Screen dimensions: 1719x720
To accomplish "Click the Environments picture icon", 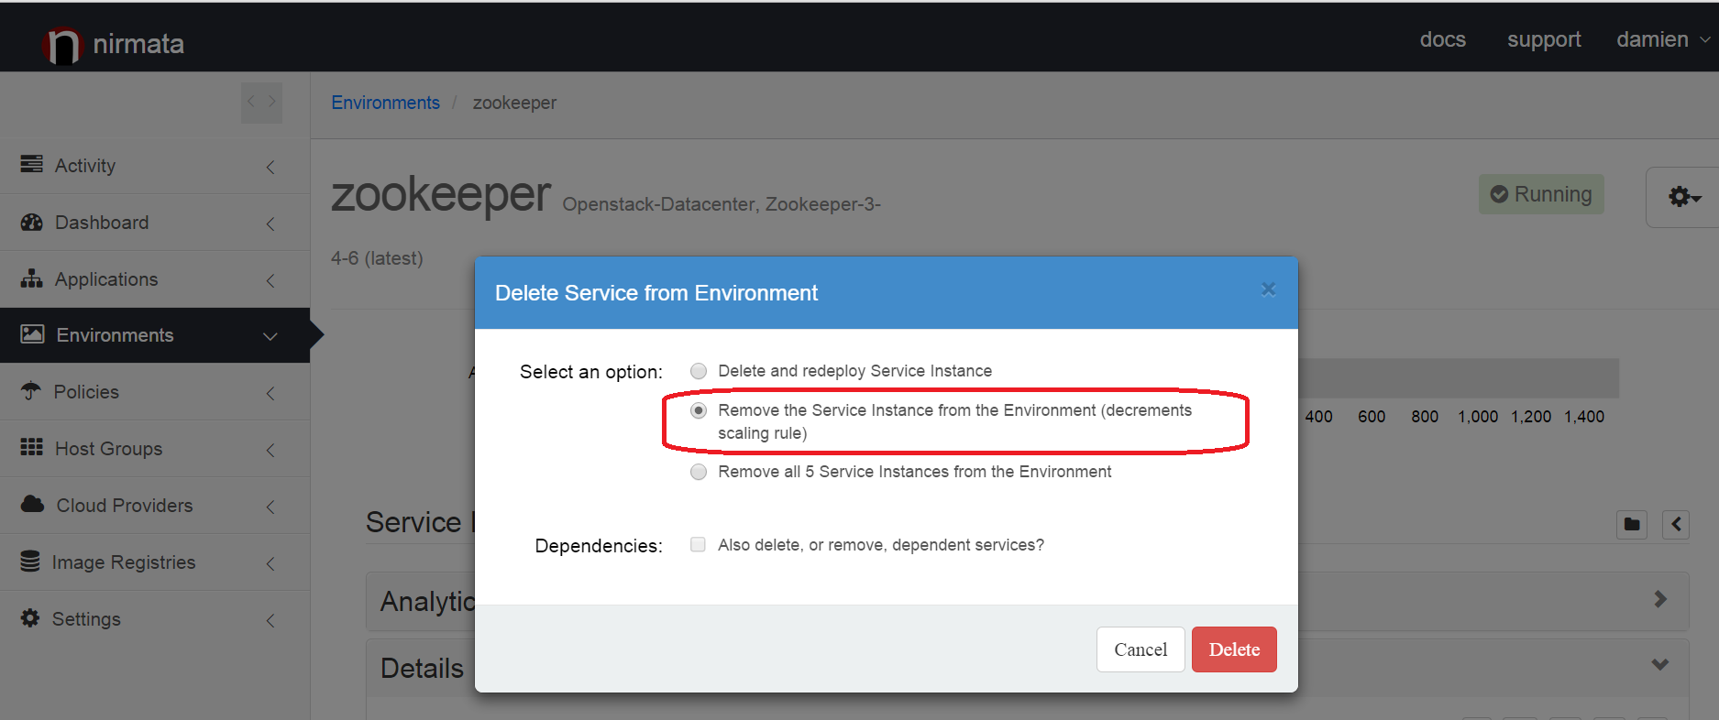I will pos(32,334).
